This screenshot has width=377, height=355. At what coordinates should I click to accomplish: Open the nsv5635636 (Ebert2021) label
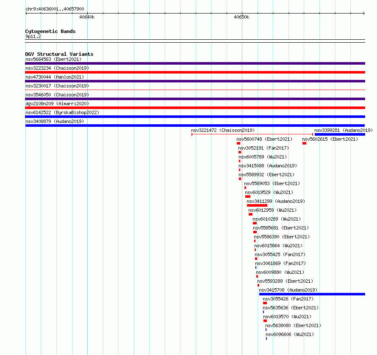tap(291, 308)
